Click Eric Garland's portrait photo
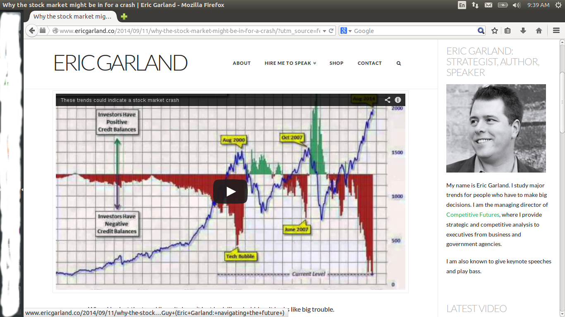The height and width of the screenshot is (317, 565). pos(496,128)
